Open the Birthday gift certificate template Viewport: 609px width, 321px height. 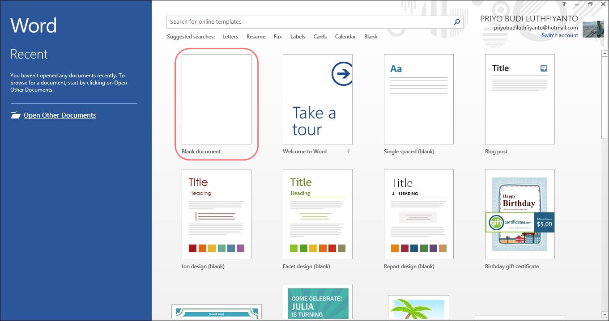(520, 214)
